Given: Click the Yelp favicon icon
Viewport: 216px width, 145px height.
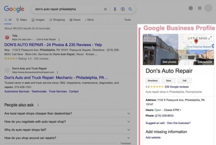Looking at the screenshot, I should (7, 37).
